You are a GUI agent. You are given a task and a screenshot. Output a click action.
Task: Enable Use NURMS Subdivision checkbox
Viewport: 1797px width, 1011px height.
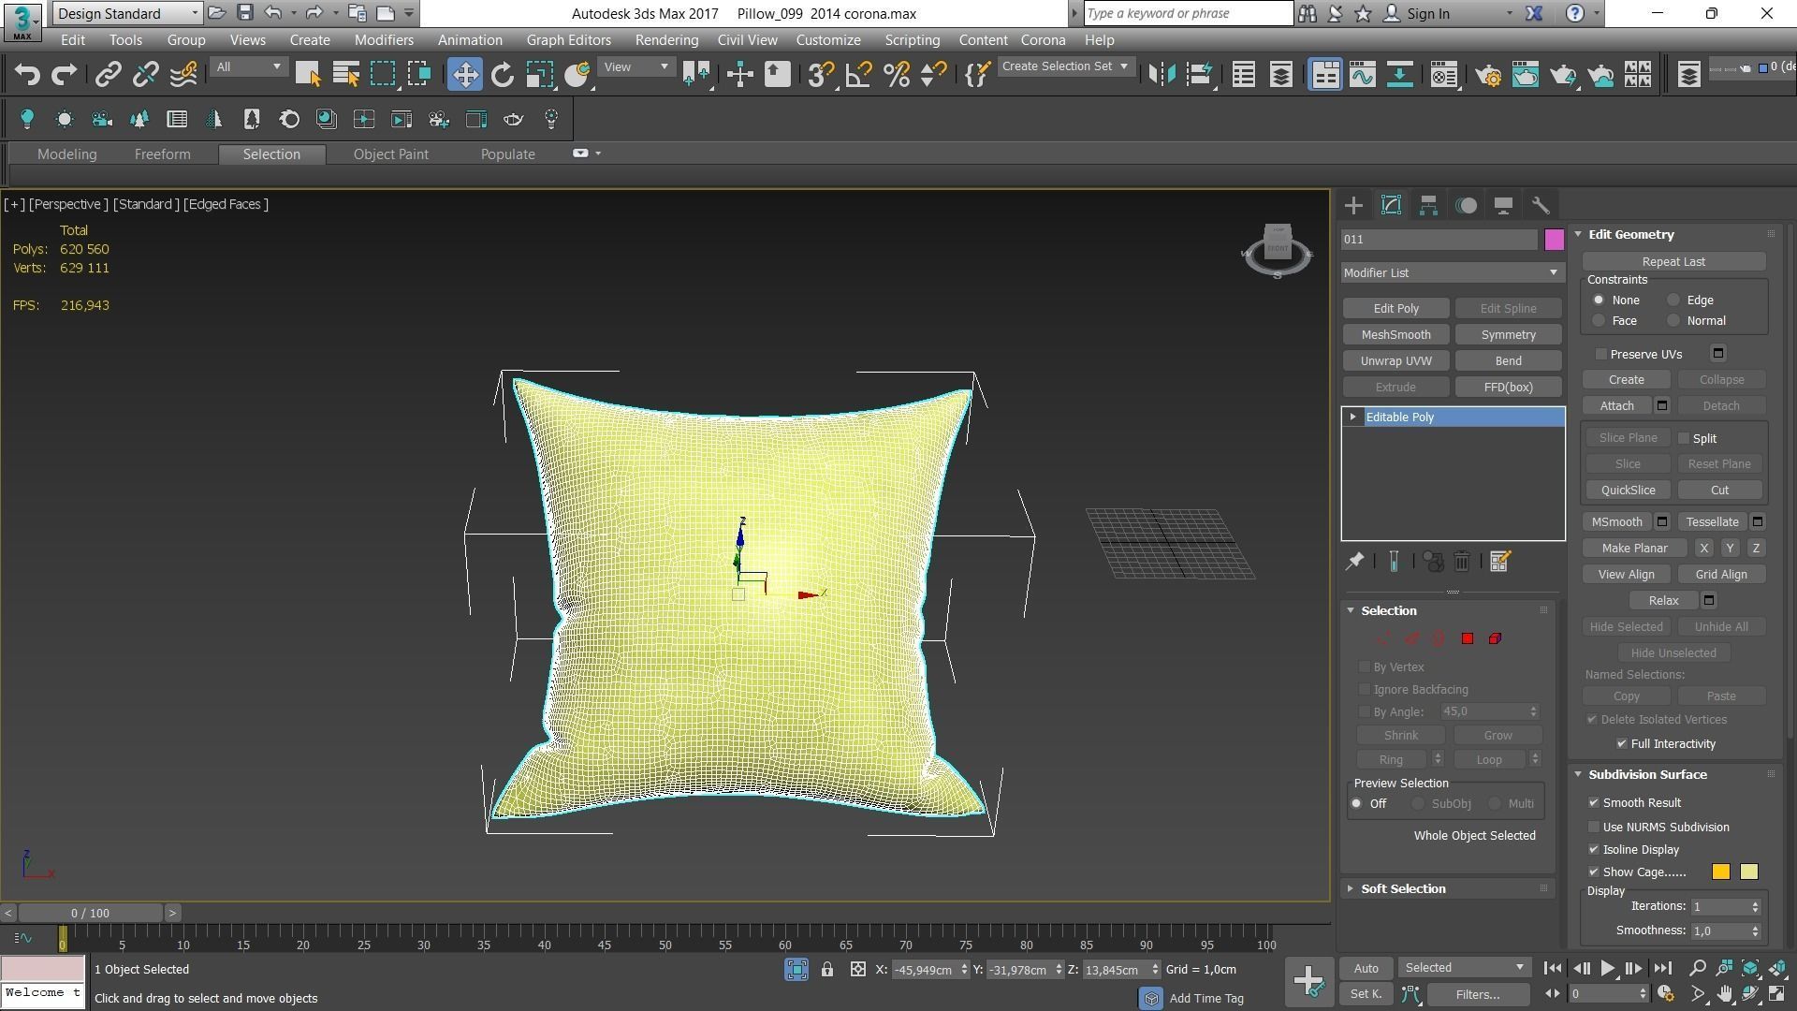coord(1594,828)
